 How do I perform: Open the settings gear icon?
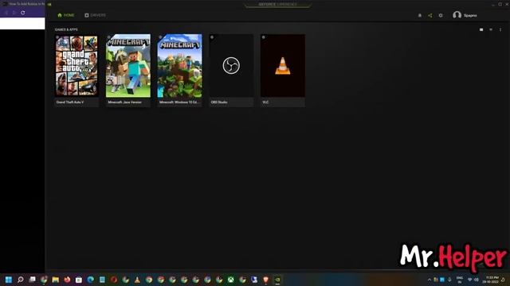coord(441,15)
